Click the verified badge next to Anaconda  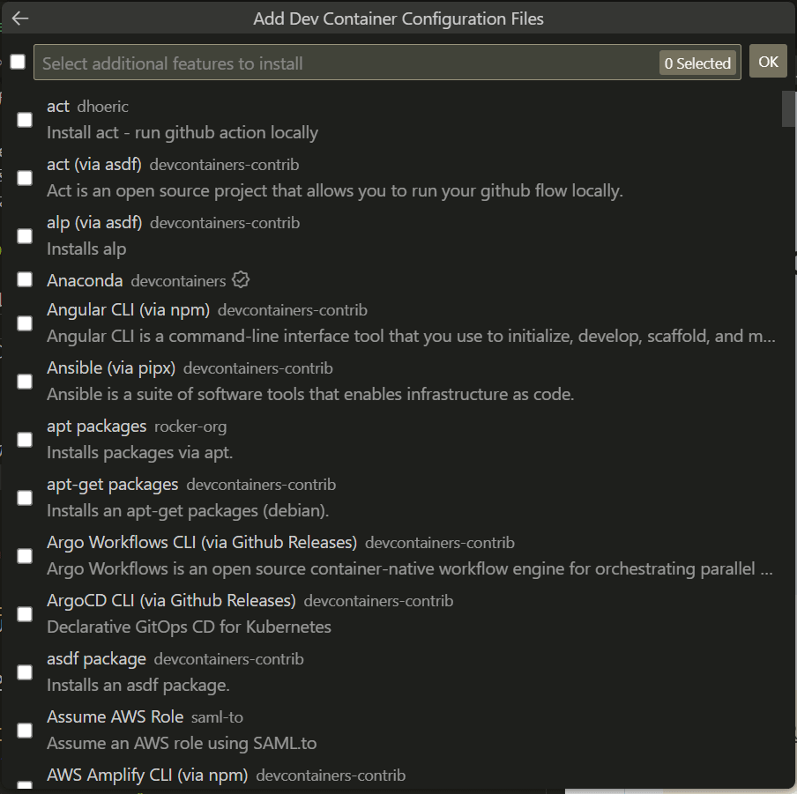(x=241, y=280)
